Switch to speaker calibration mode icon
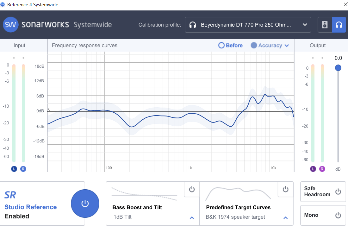Screen dimensions: 348x226 (x=325, y=25)
